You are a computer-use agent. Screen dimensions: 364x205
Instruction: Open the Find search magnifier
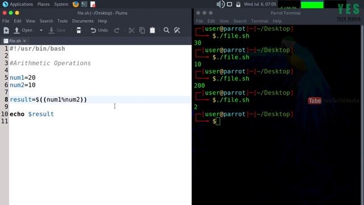tap(166, 30)
